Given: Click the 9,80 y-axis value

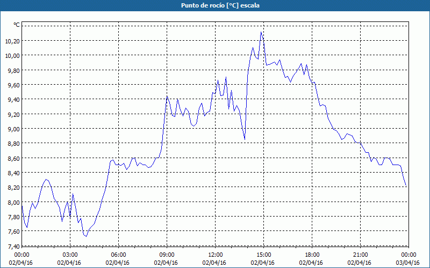Looking at the screenshot, I should tap(14, 70).
